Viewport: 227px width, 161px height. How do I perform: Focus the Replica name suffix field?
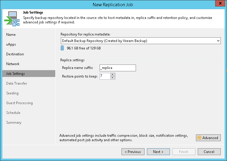point(118,68)
